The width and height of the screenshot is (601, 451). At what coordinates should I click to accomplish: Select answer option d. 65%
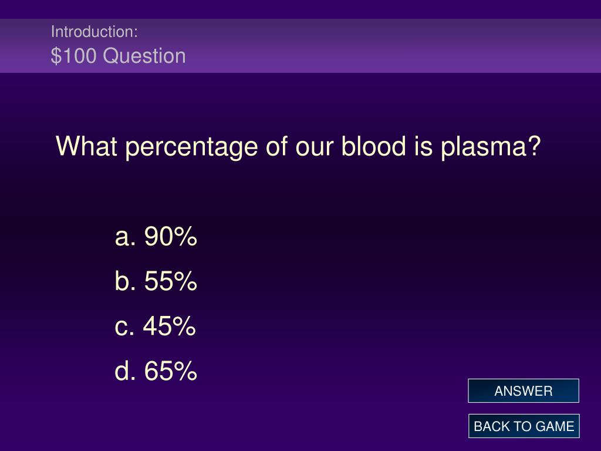coord(156,371)
